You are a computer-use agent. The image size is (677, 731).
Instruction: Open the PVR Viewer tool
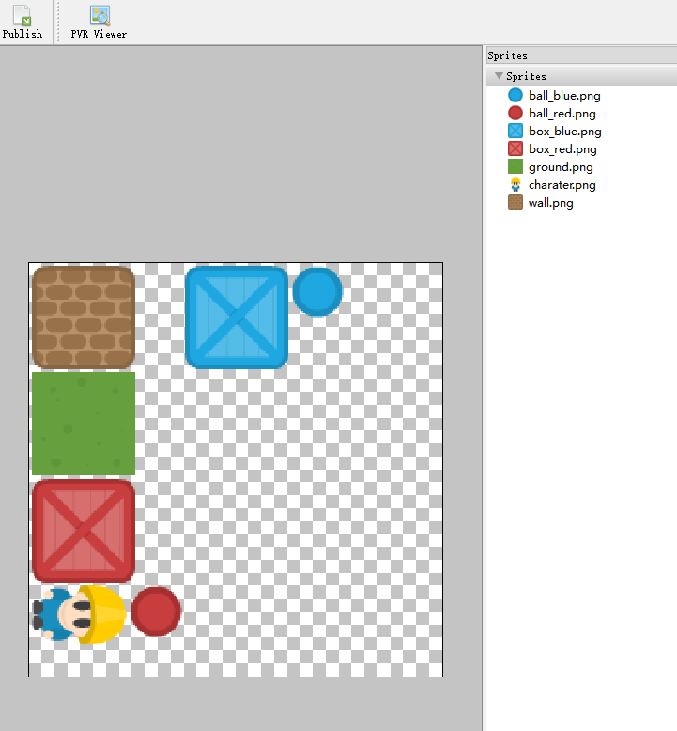pos(99,22)
